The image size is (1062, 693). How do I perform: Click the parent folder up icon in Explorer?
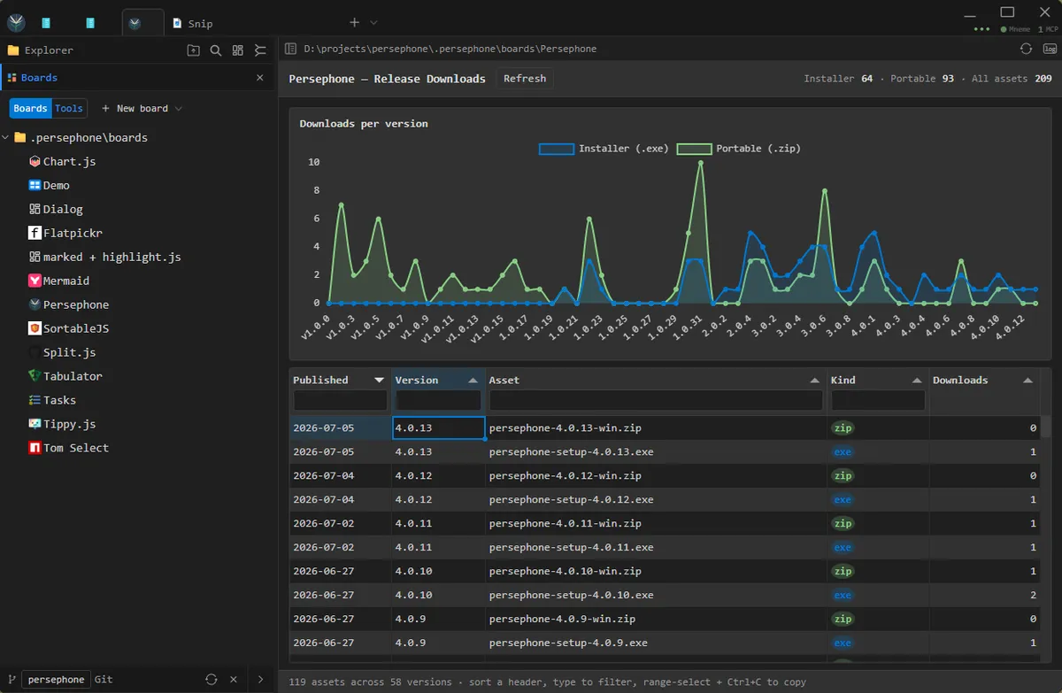pyautogui.click(x=193, y=50)
